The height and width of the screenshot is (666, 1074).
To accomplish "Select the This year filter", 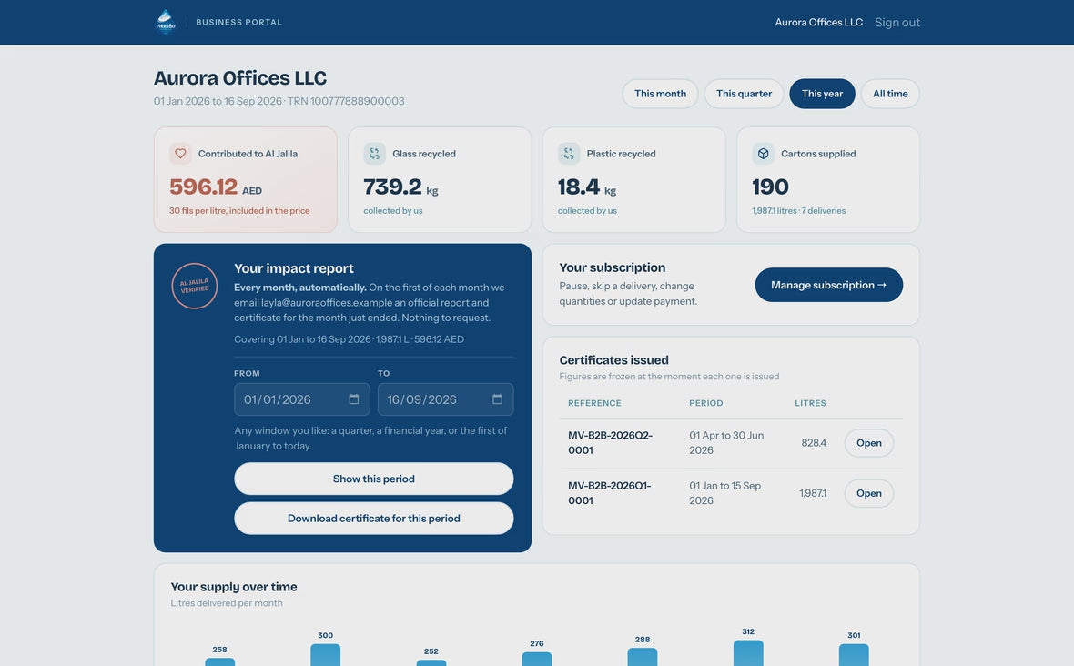I will (822, 94).
